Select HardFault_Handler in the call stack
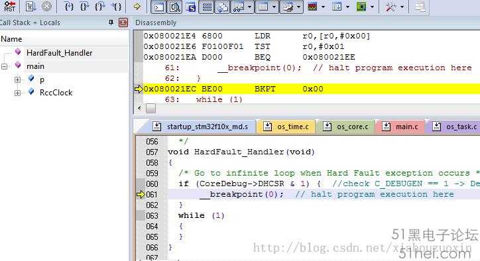 (60, 53)
